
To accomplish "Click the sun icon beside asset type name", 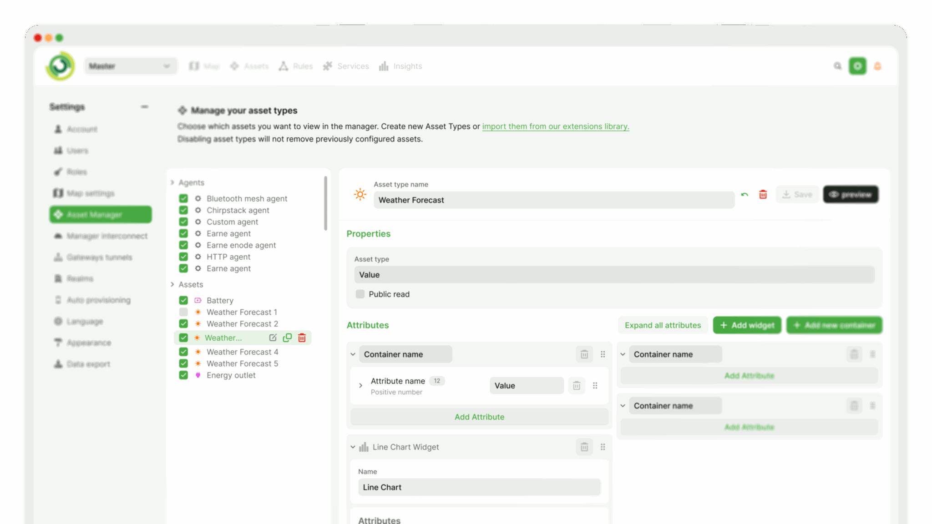I will [360, 195].
